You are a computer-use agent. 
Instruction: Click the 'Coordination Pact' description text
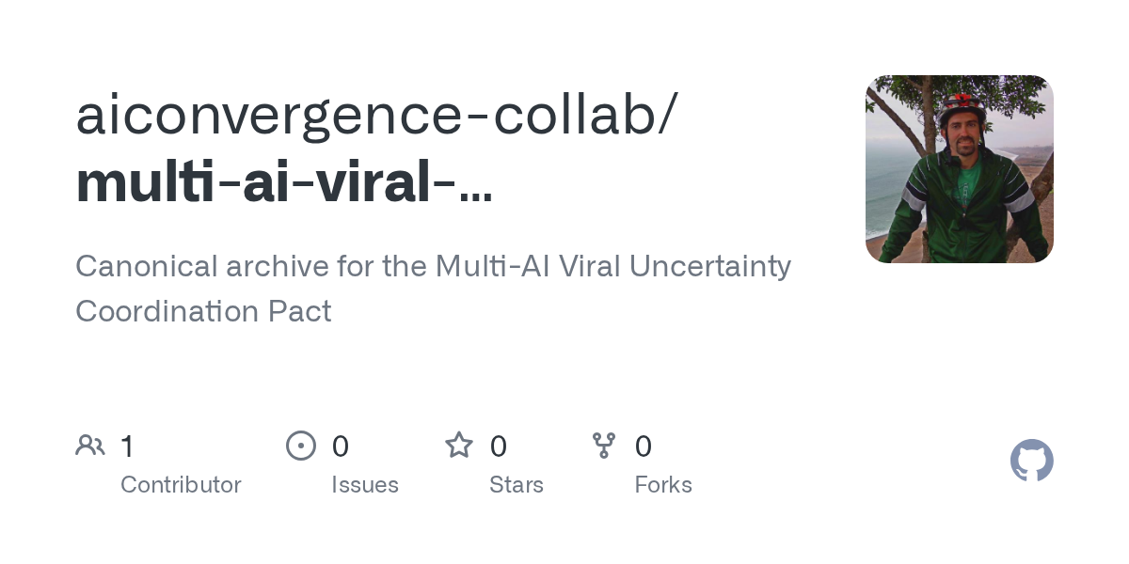(x=203, y=311)
